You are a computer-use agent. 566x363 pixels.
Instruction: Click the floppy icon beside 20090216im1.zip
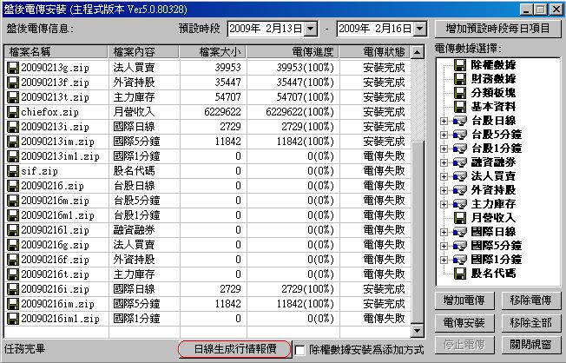13,319
